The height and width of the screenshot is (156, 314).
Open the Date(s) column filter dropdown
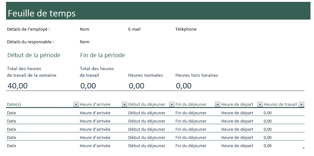(x=76, y=104)
